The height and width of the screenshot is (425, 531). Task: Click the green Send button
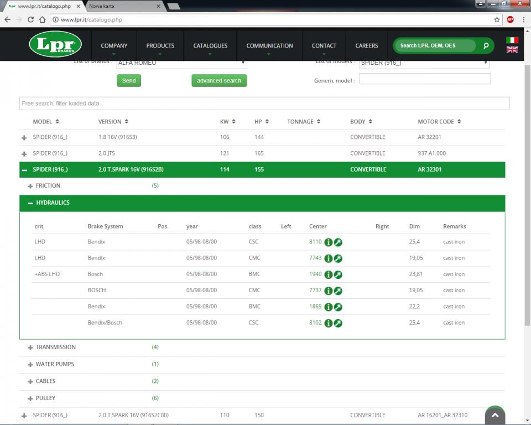tap(129, 81)
